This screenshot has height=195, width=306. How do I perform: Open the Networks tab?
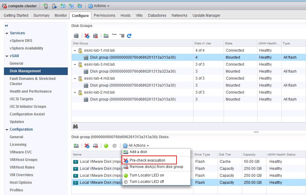coord(180,15)
